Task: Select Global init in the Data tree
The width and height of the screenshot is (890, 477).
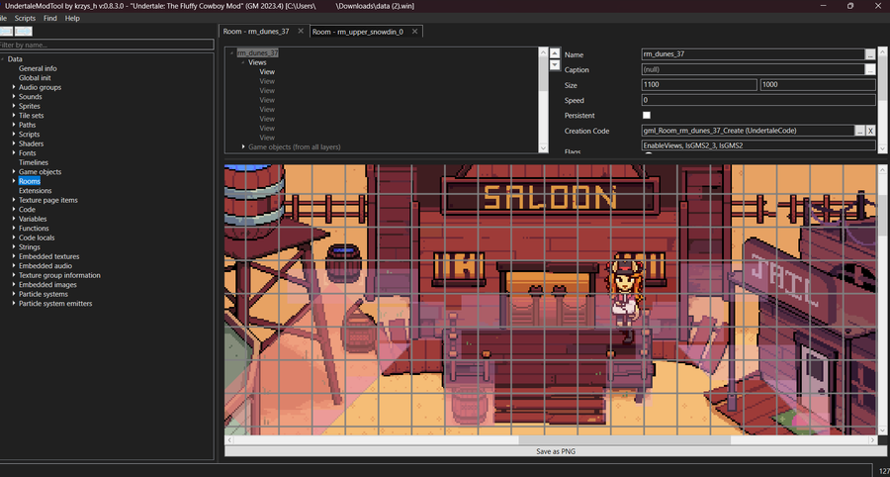Action: point(35,78)
